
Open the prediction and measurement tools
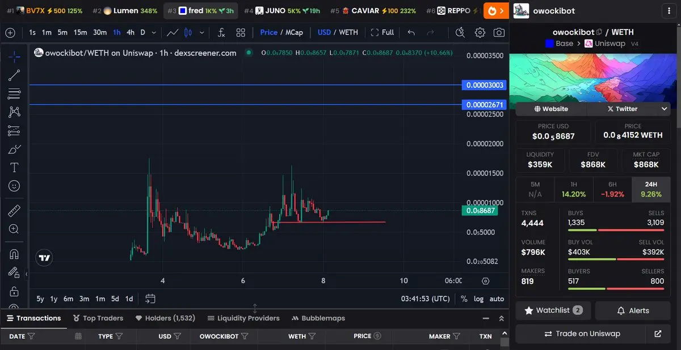click(14, 131)
